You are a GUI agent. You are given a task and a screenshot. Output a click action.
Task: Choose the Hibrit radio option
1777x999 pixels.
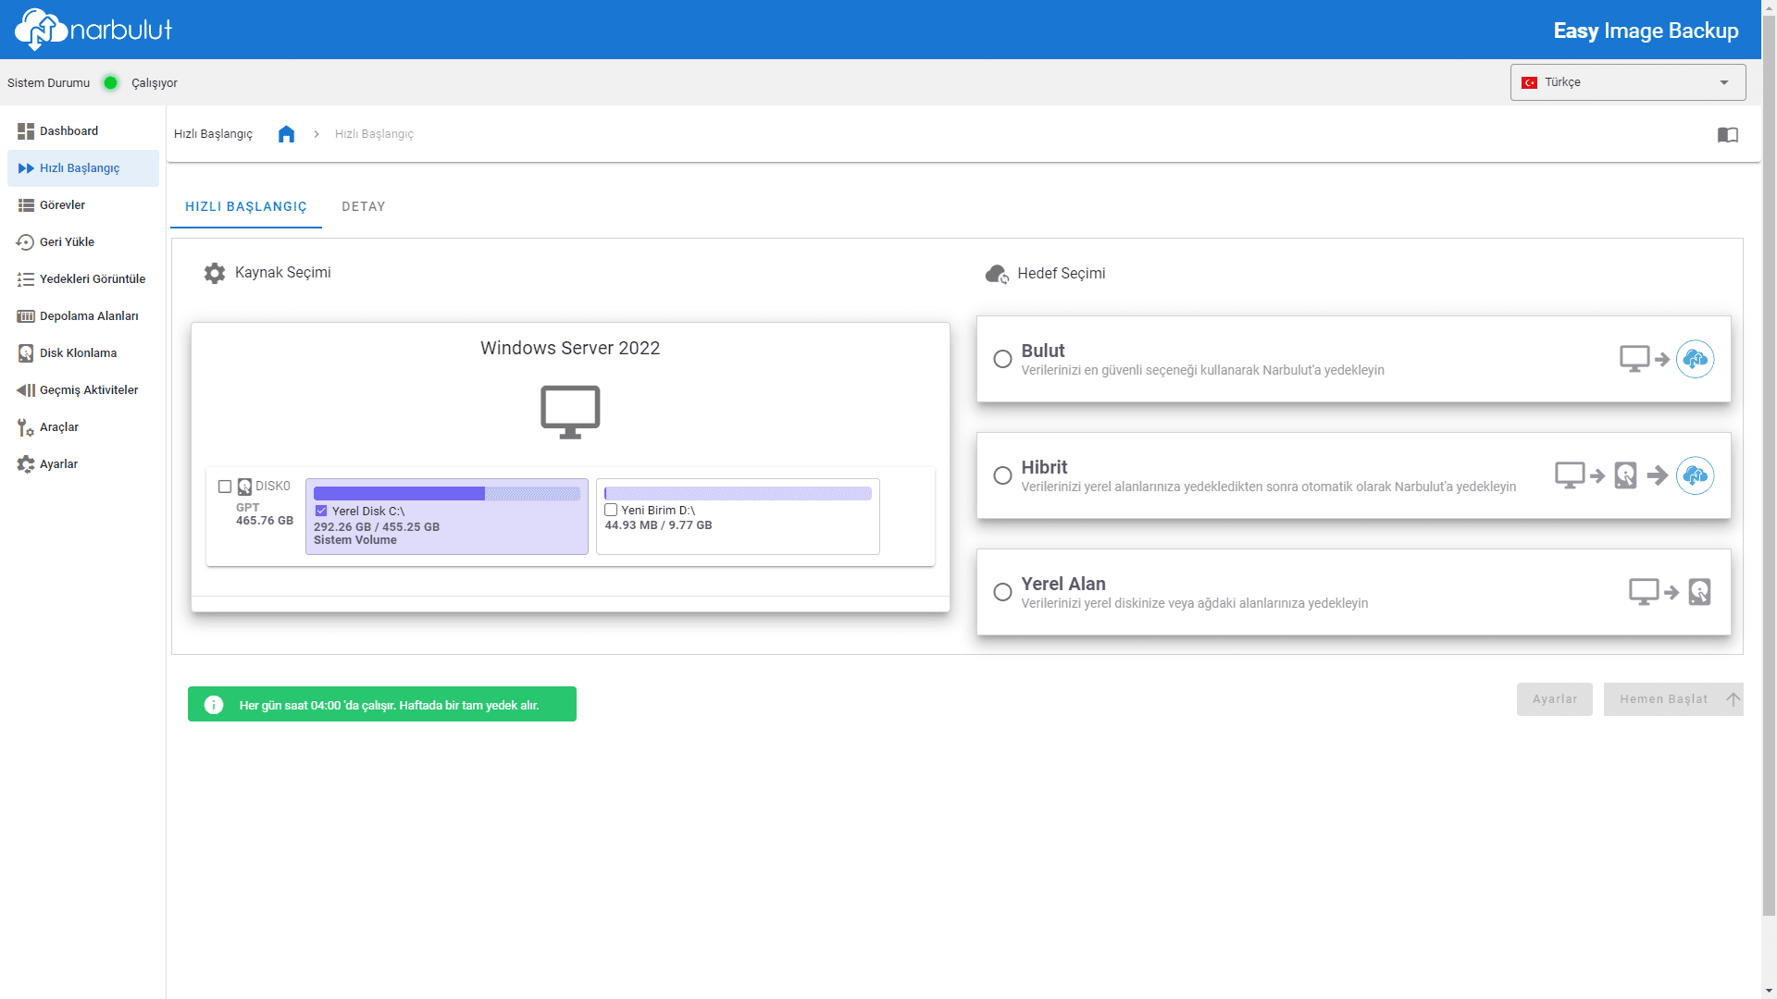[x=1002, y=475]
